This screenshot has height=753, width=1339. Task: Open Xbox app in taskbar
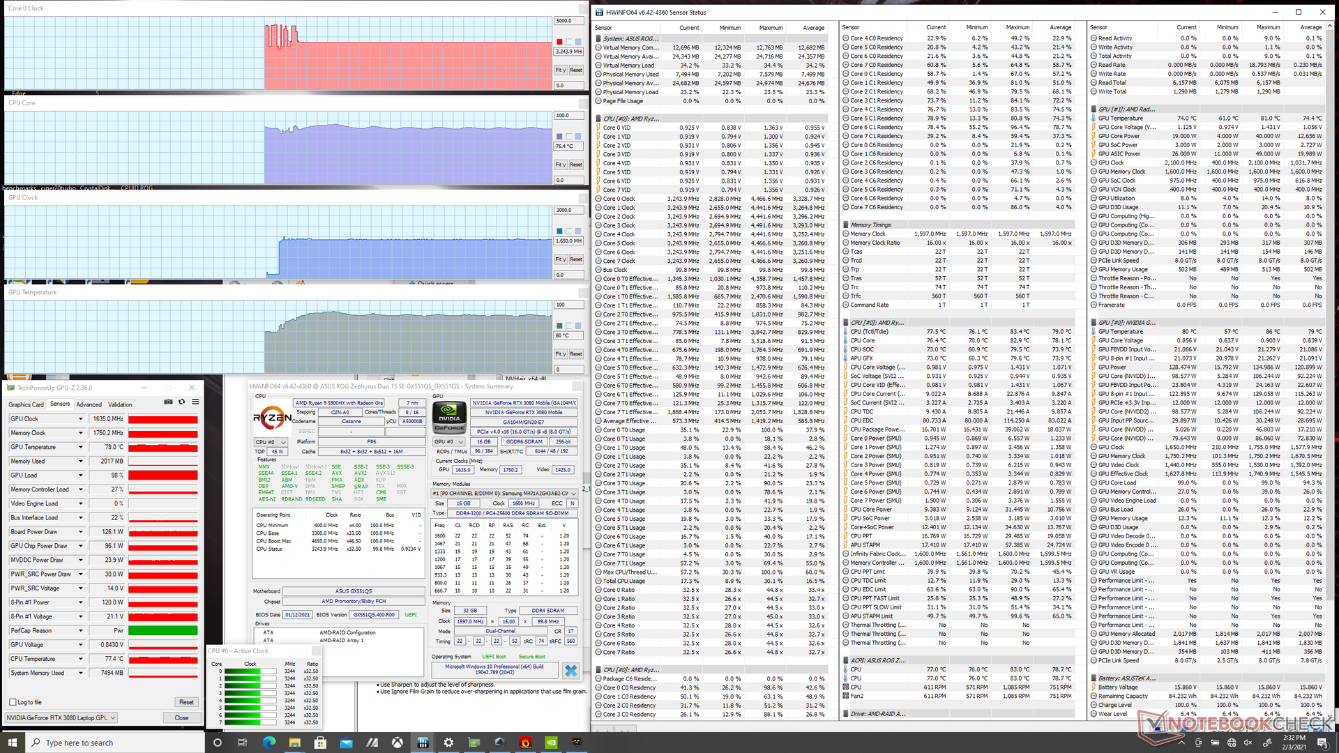click(398, 743)
